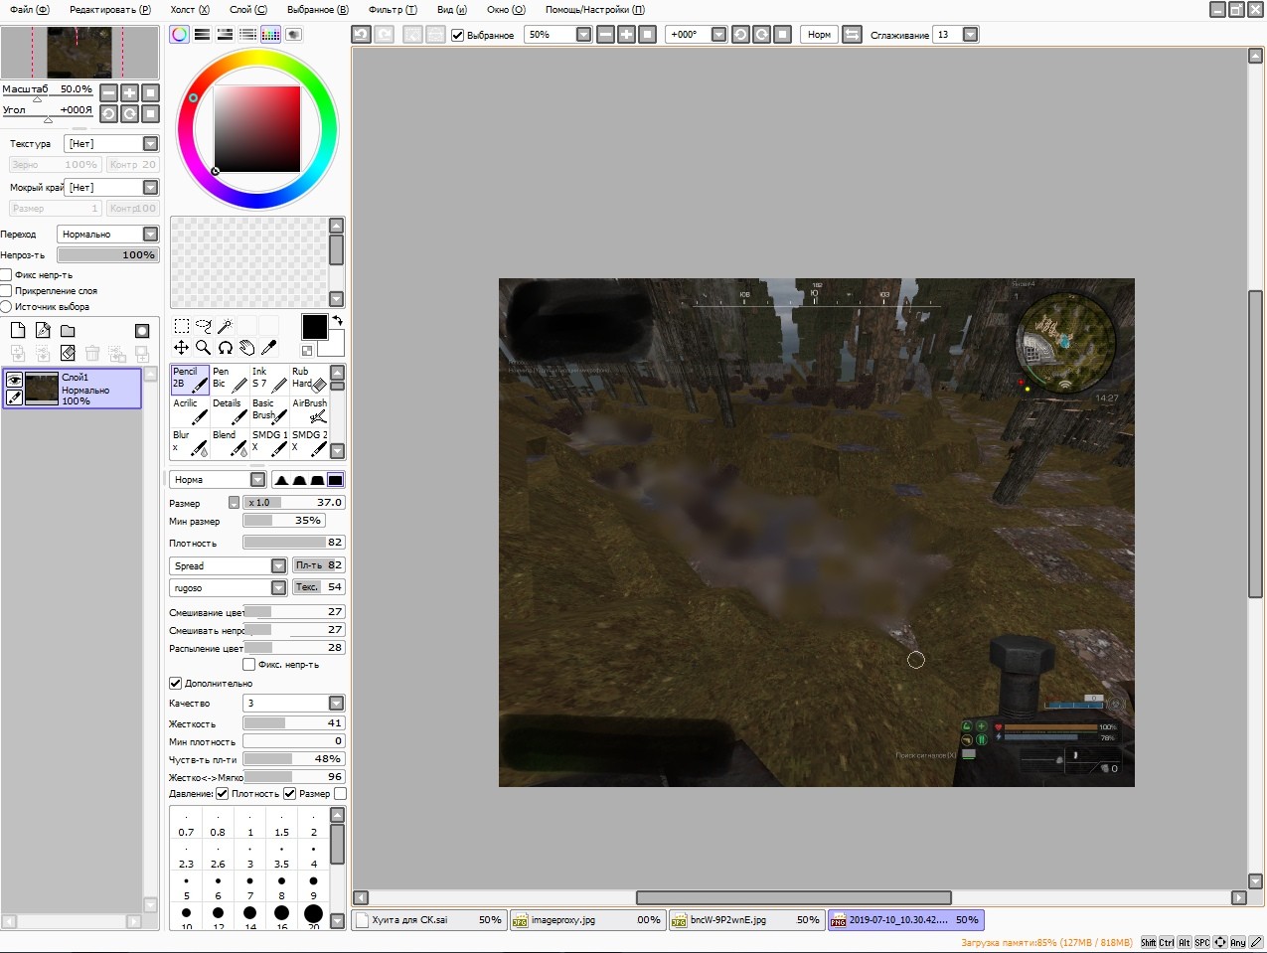1267x953 pixels.
Task: Open the Файл menu
Action: coord(30,9)
